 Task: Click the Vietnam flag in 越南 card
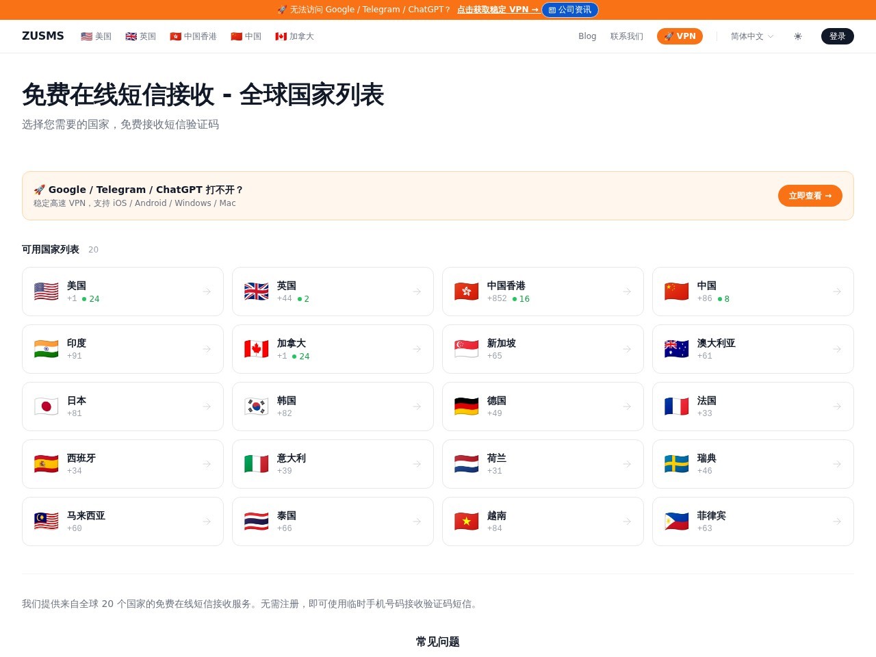[467, 521]
